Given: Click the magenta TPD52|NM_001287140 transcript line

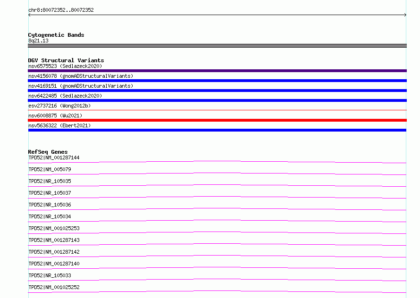Looking at the screenshot, I should tap(217, 268).
